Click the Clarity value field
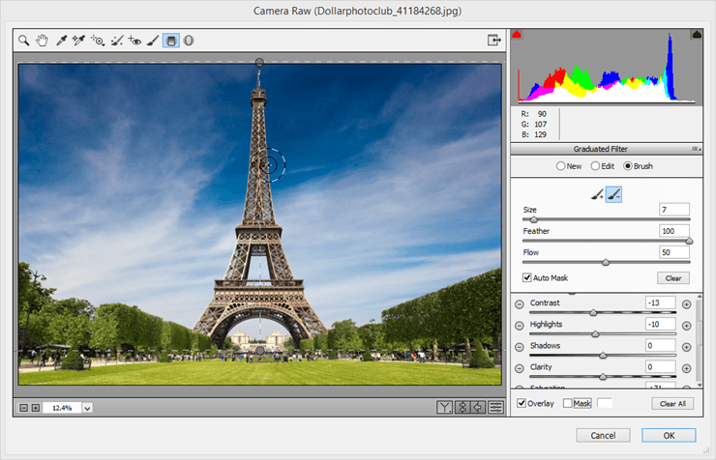Image resolution: width=716 pixels, height=460 pixels. pos(661,366)
